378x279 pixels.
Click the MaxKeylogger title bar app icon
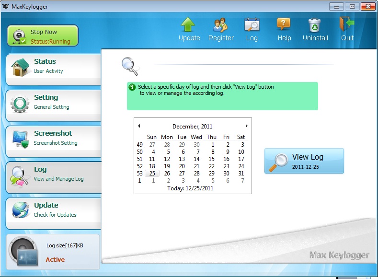coord(6,6)
